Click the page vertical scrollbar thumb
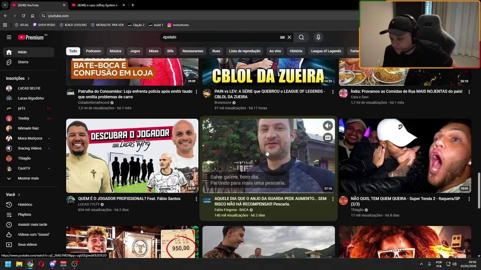The height and width of the screenshot is (270, 481). [x=479, y=190]
